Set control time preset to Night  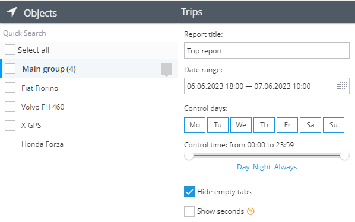262,167
